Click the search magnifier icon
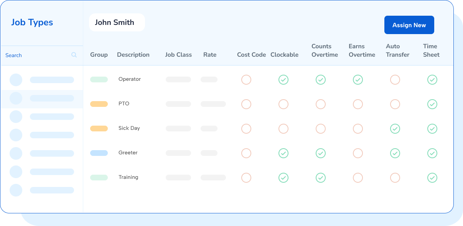463x226 pixels. pyautogui.click(x=74, y=55)
